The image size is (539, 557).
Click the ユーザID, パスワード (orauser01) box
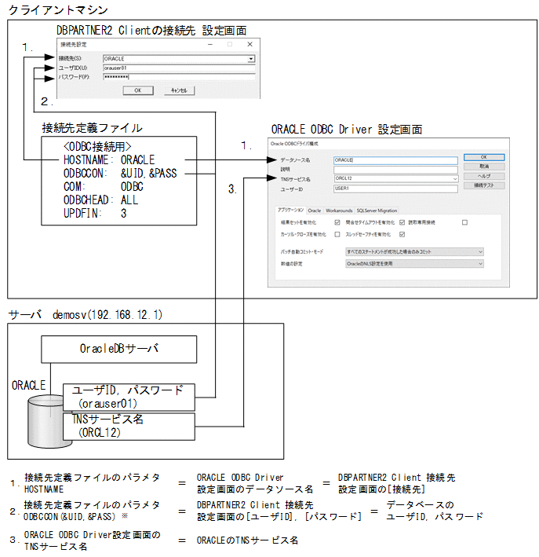[x=129, y=398]
